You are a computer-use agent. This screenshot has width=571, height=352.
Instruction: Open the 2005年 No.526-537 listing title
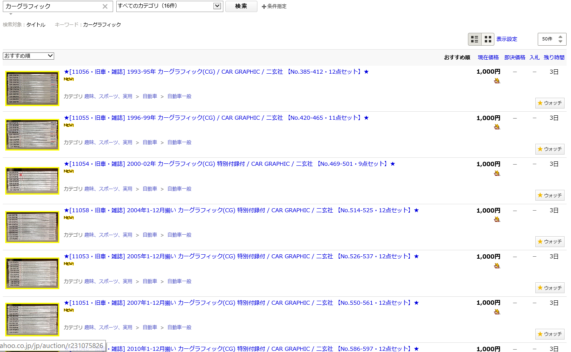pos(241,256)
